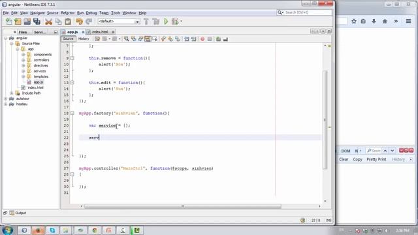Expand the components folder

pos(24,54)
